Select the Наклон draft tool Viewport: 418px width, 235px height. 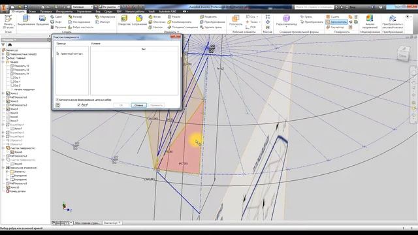[x=155, y=27]
